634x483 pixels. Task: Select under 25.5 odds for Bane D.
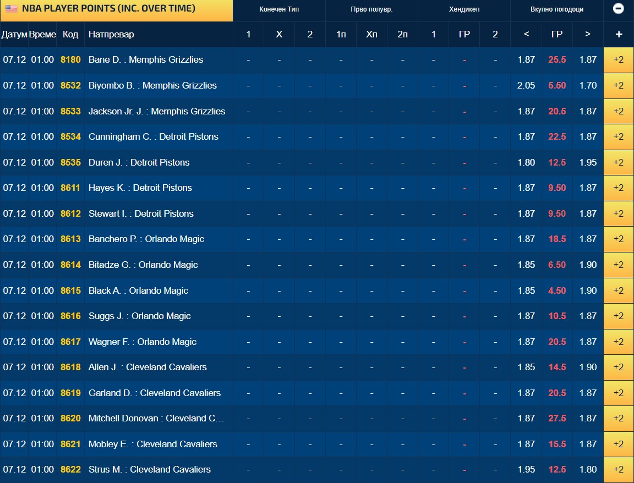(526, 60)
